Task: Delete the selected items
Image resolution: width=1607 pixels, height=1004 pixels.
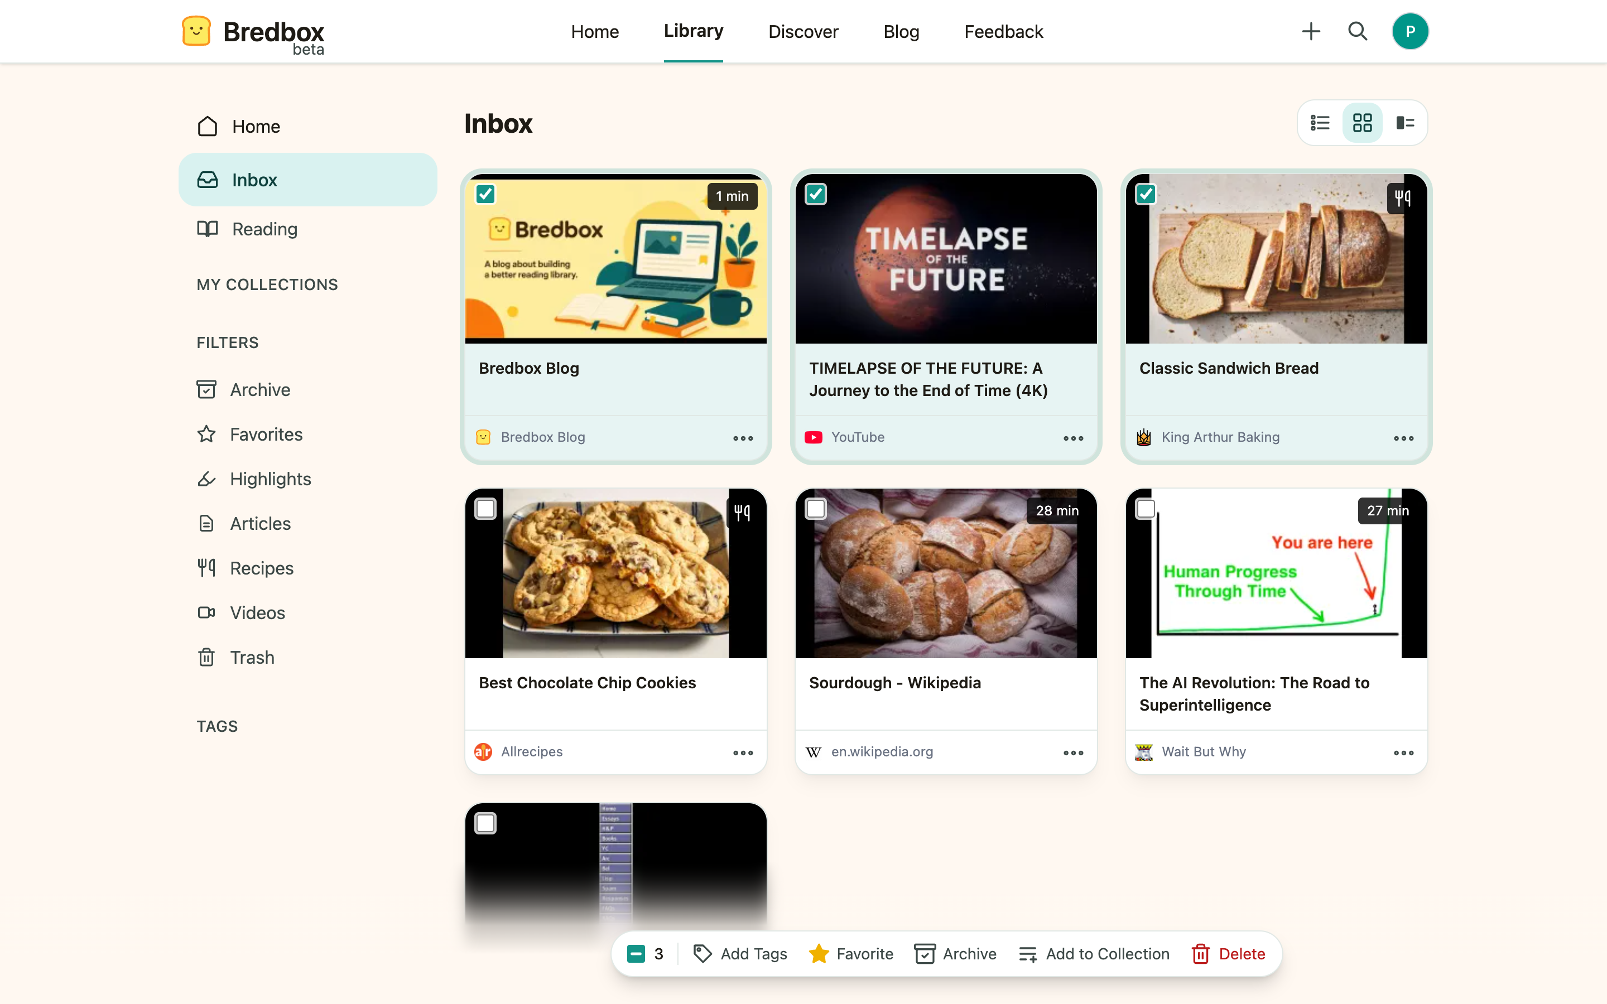Action: [x=1228, y=954]
